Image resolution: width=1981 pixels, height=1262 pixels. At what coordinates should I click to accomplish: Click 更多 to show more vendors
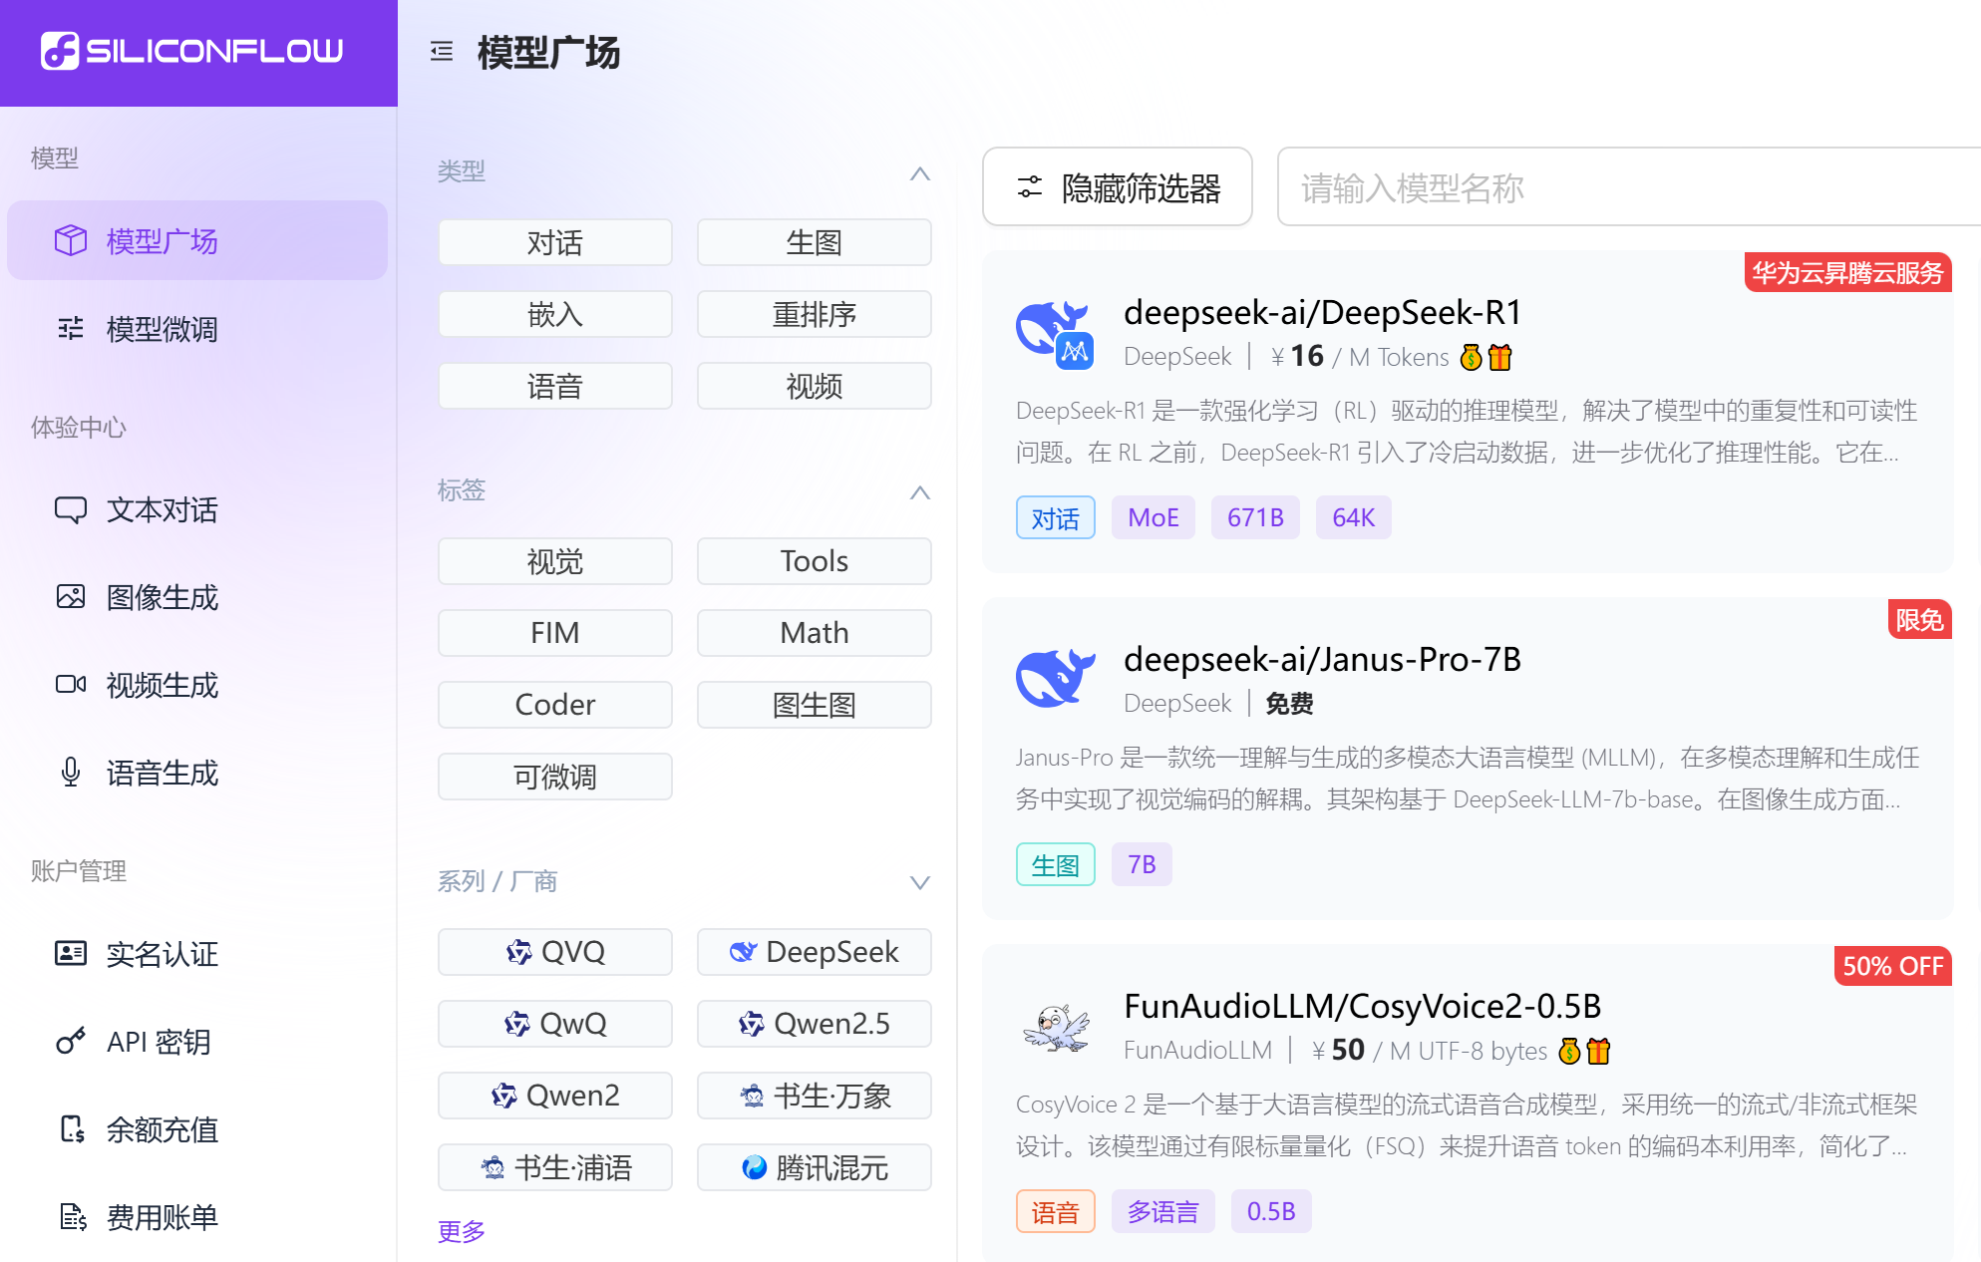[462, 1231]
